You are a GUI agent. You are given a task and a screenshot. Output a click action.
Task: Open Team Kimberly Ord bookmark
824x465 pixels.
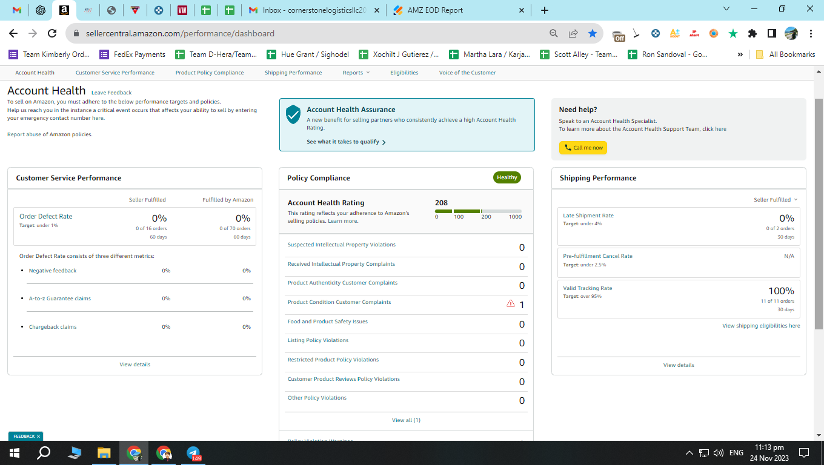[49, 54]
